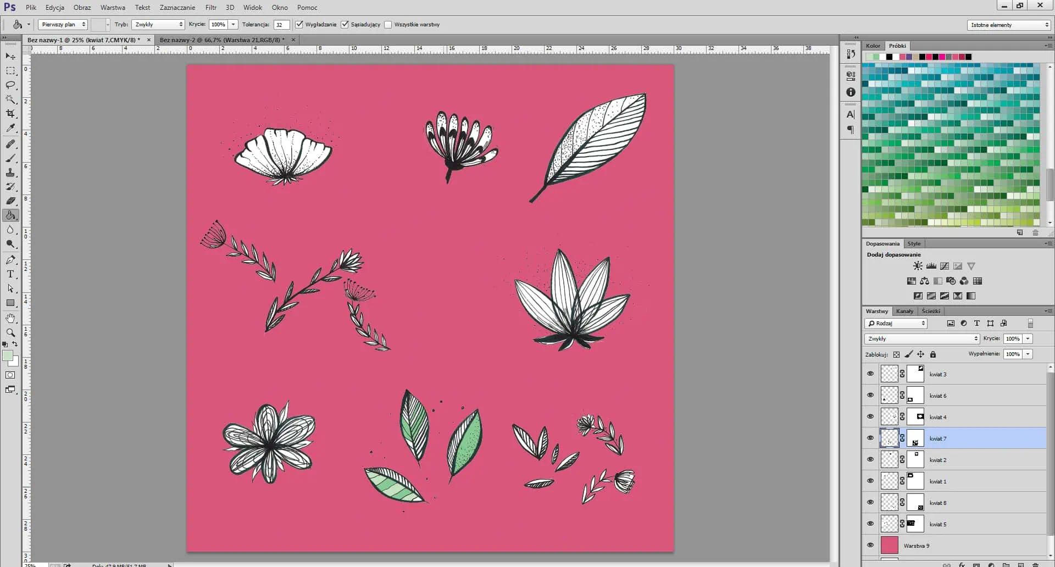Hide the kwiat 3 layer
Viewport: 1055px width, 567px height.
[870, 374]
